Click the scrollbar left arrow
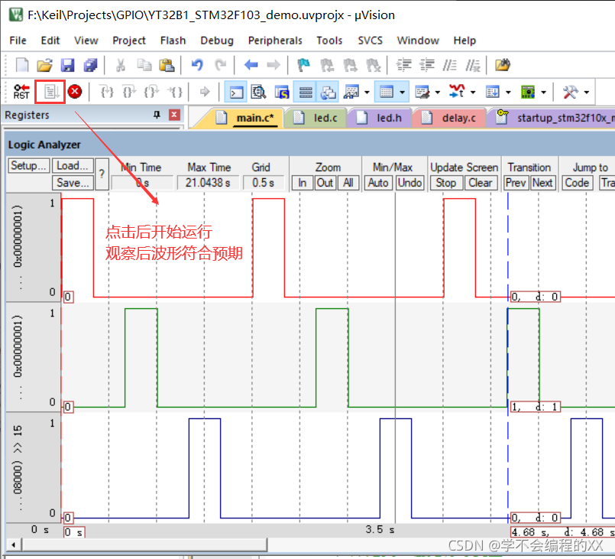This screenshot has width=615, height=559. 14,545
